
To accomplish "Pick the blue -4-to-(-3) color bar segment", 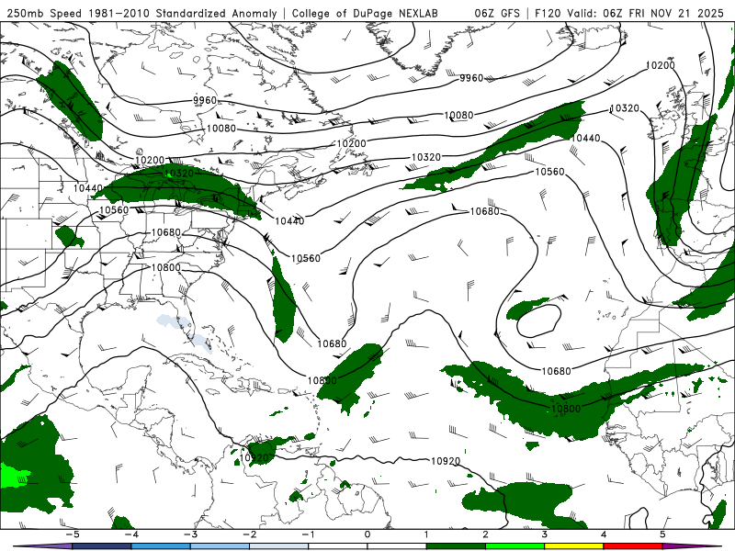I will (161, 546).
